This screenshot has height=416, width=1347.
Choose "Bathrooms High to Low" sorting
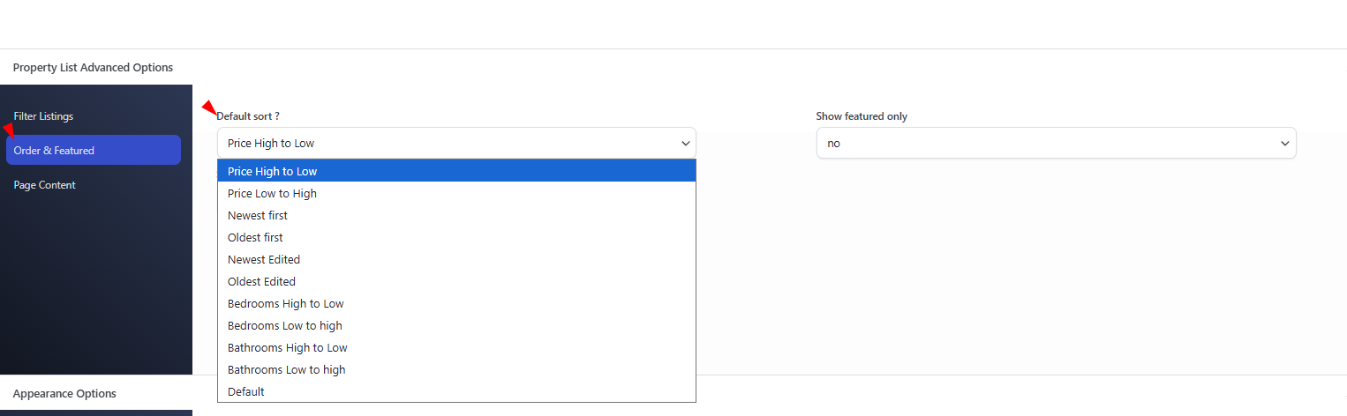pos(288,348)
